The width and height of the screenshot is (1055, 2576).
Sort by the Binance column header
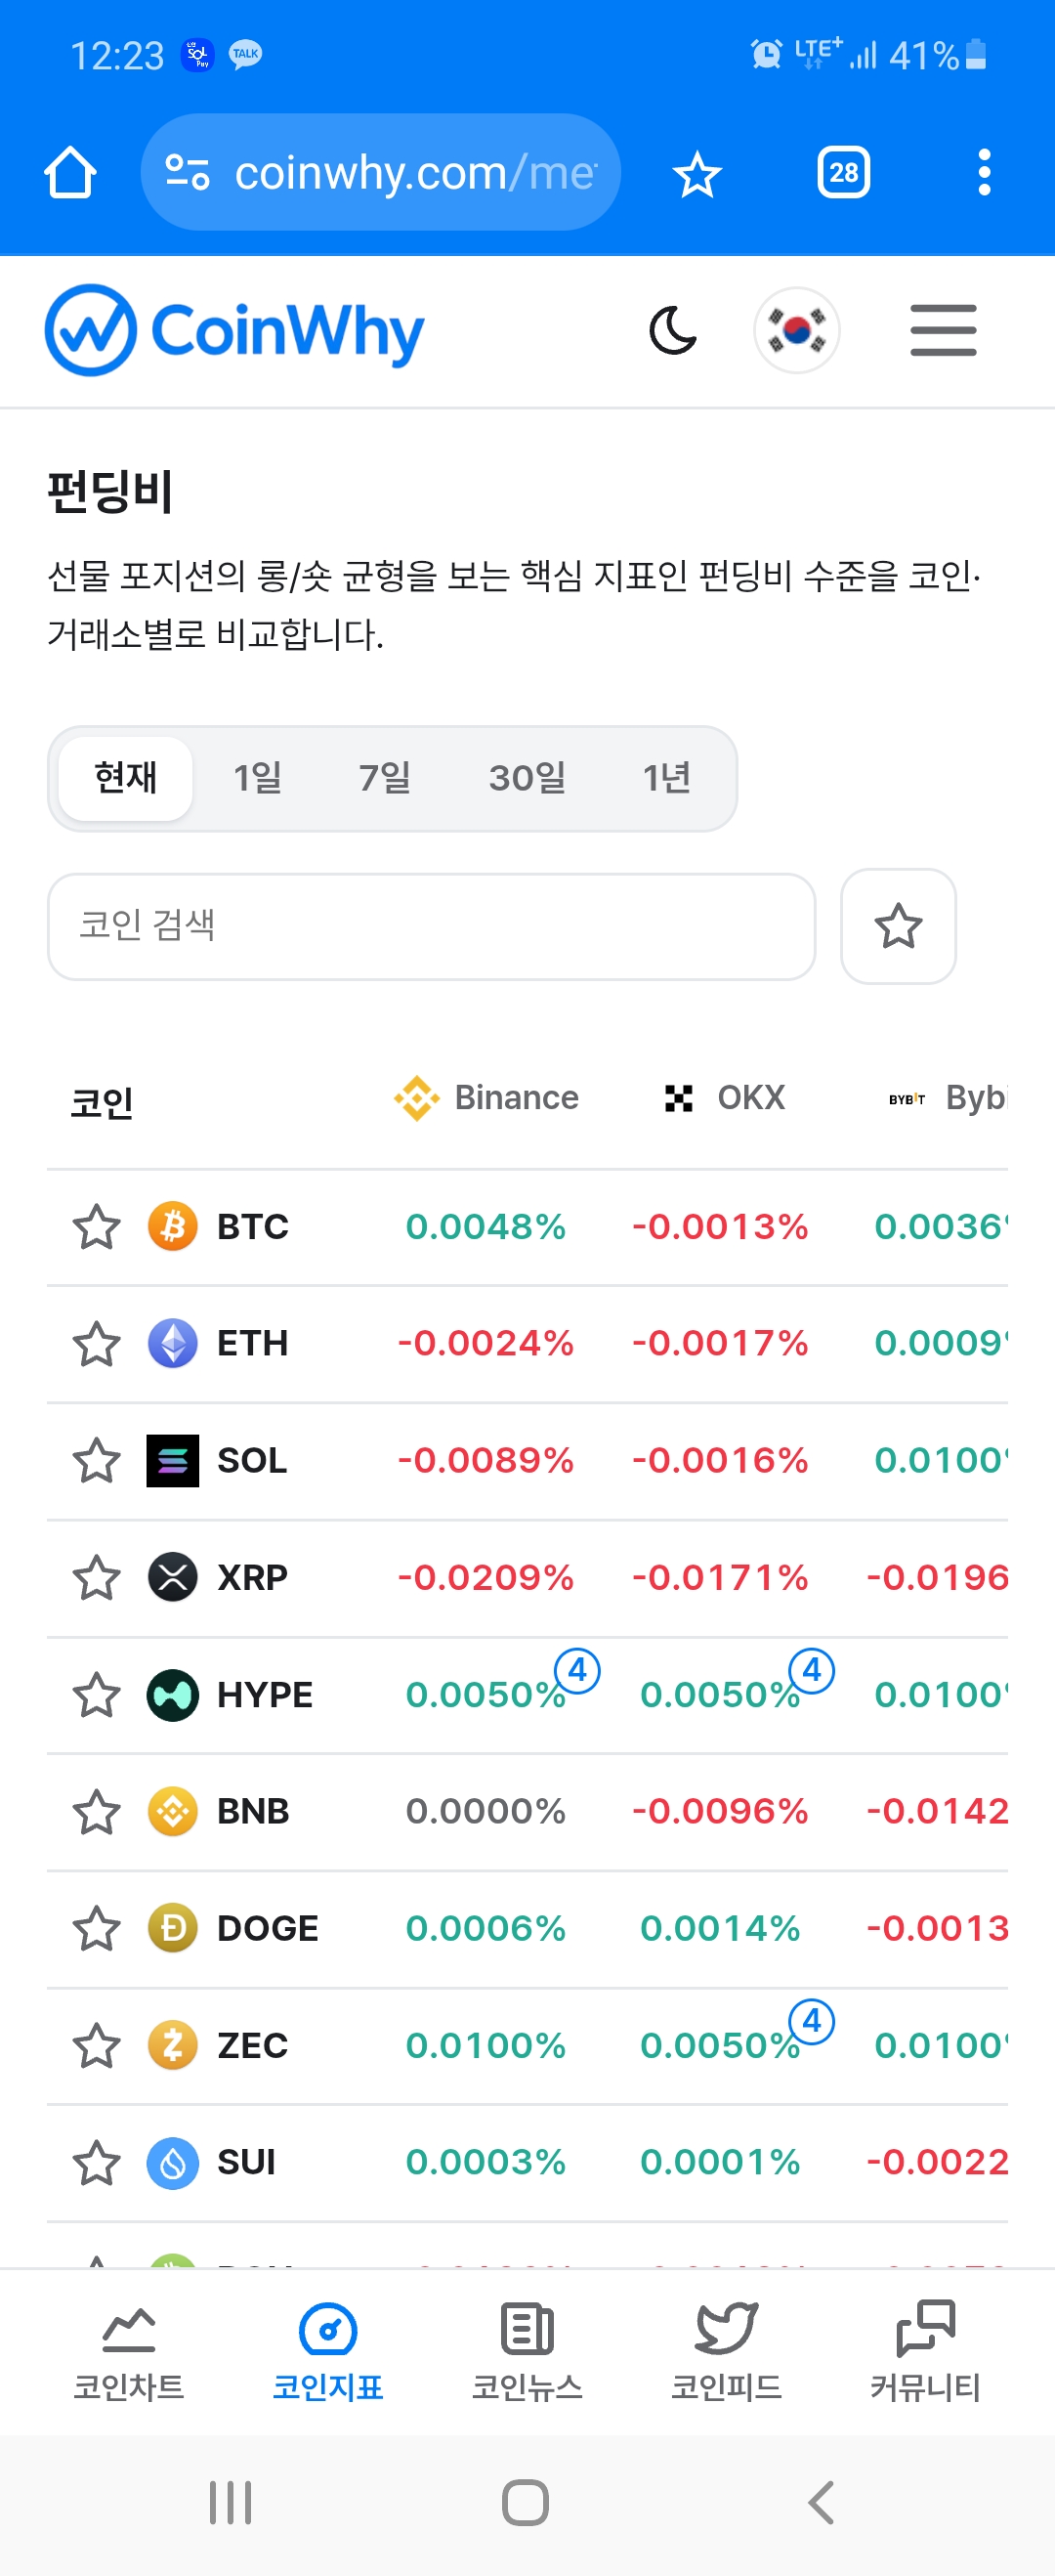coord(487,1098)
